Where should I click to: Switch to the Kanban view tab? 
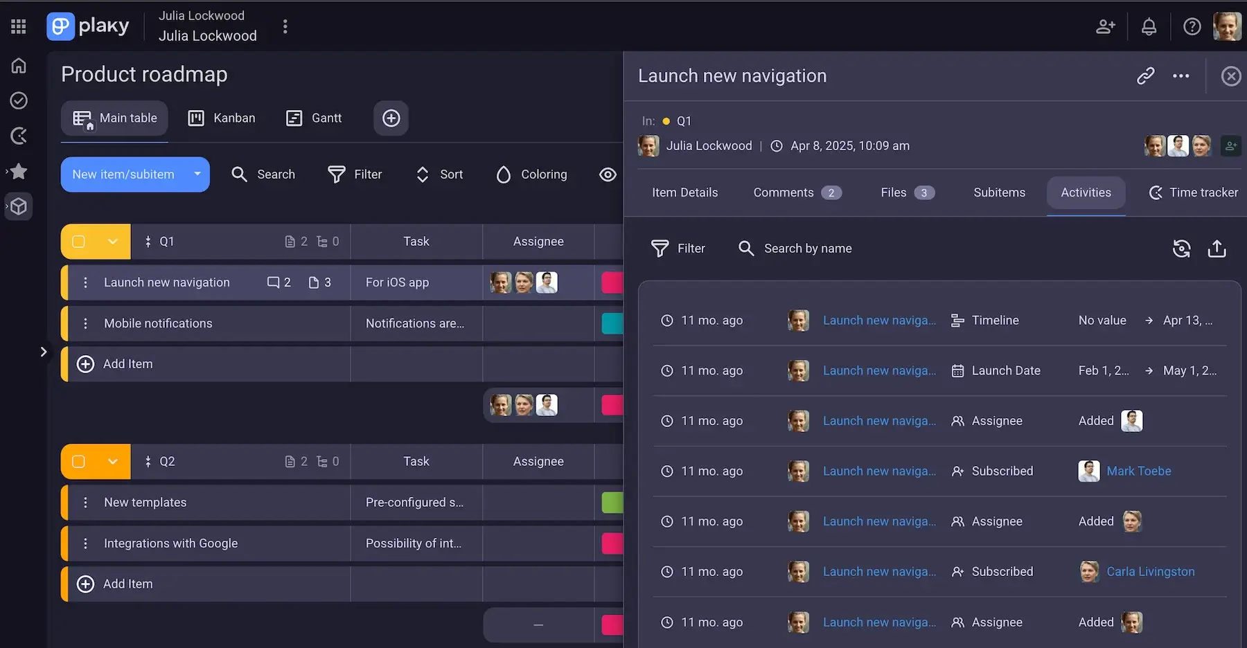click(x=222, y=118)
